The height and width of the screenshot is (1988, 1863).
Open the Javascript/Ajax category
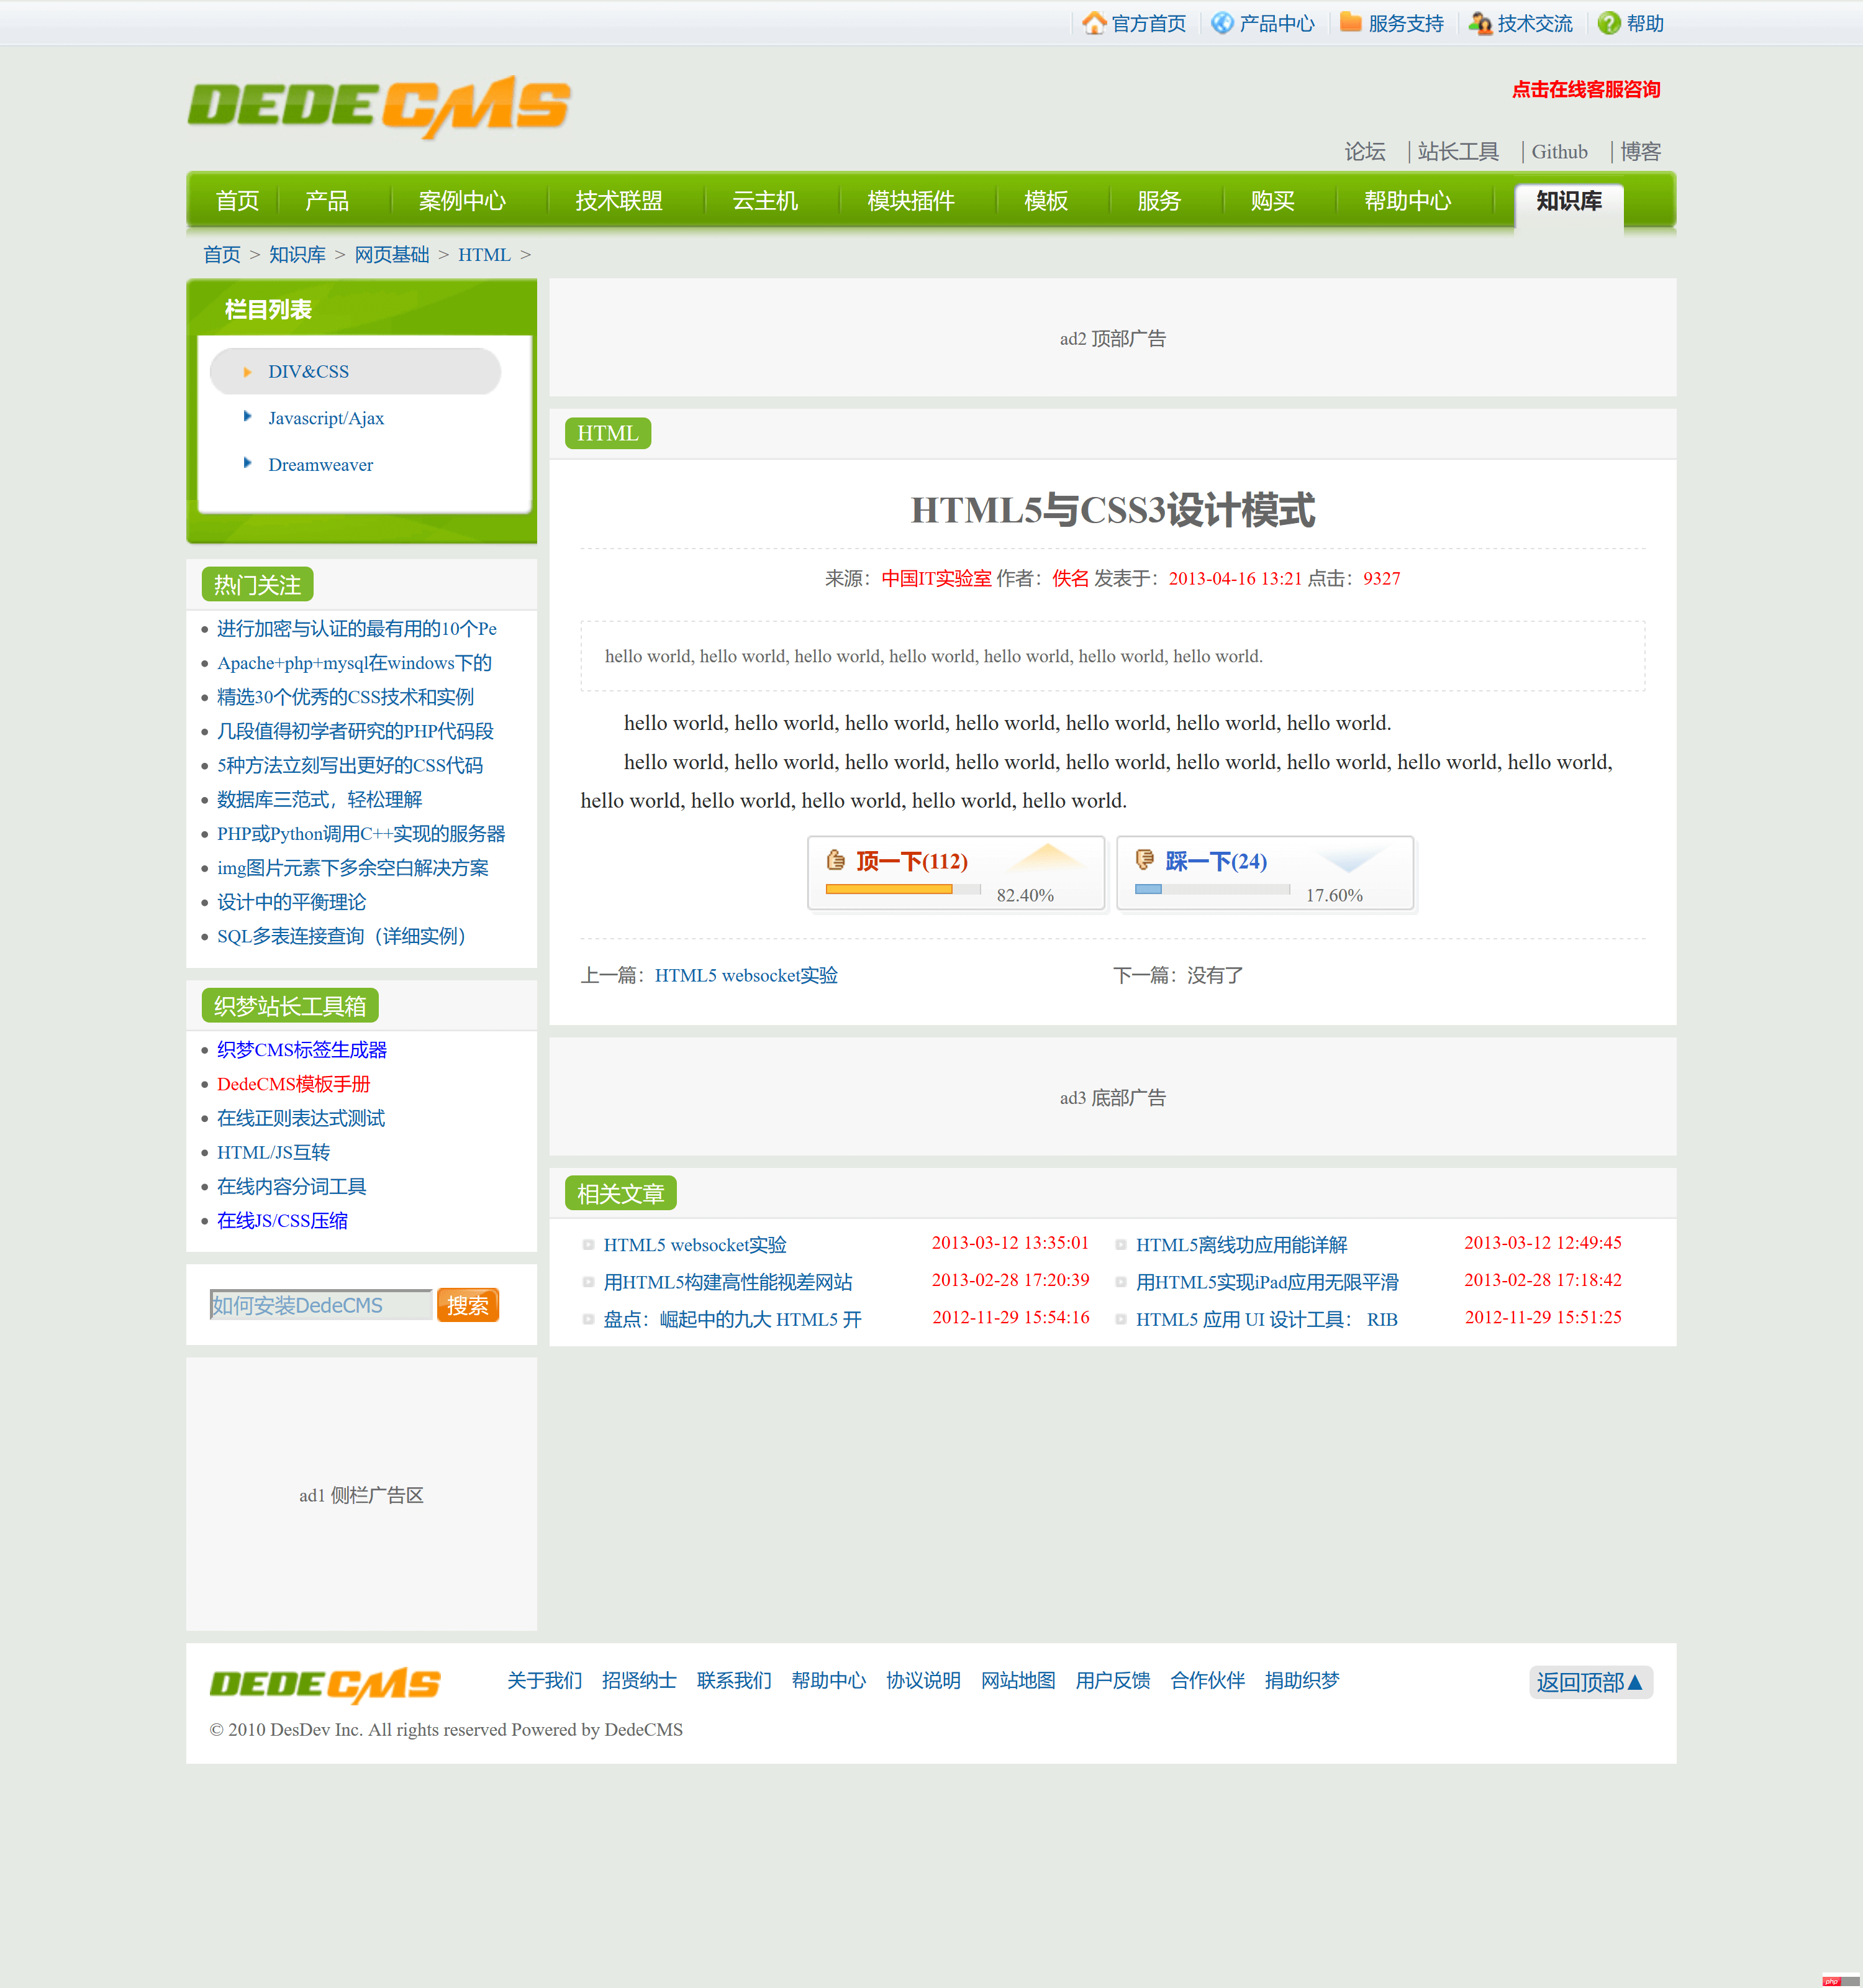pos(326,418)
